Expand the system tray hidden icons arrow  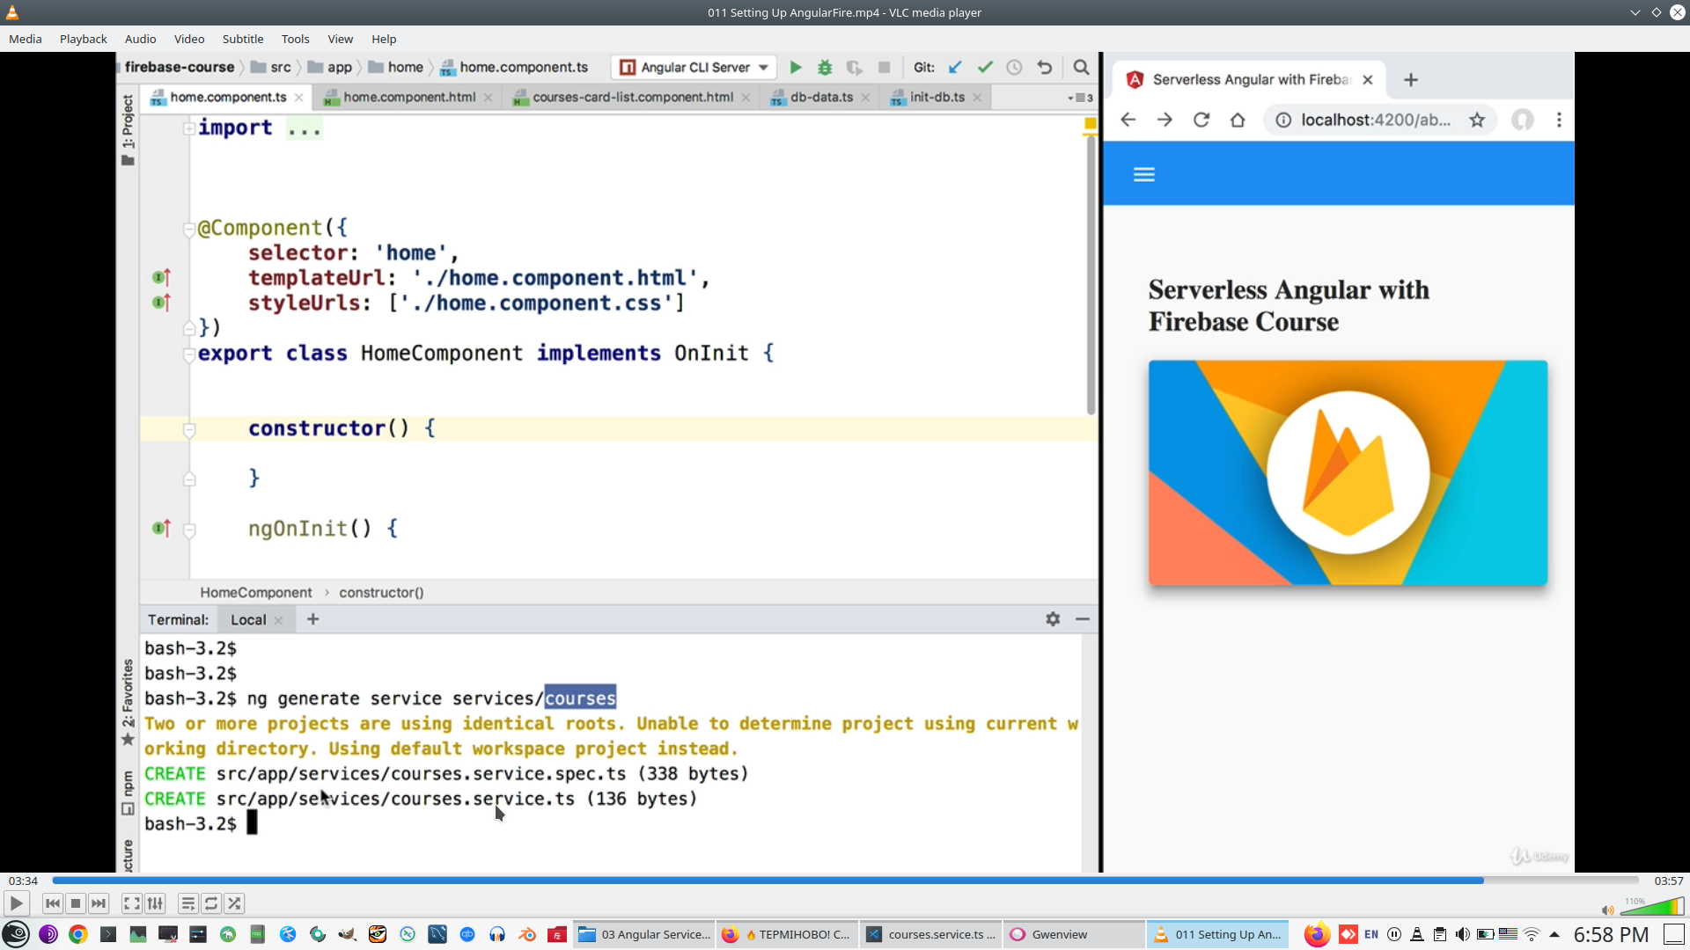[1554, 934]
